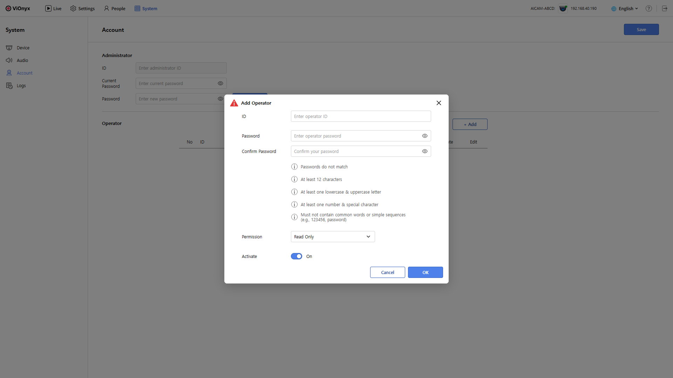Screen dimensions: 673x378
Task: Click the red warning triangle in dialog
Action: coord(234,103)
